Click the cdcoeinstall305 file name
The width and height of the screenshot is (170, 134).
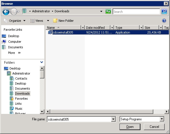(63, 32)
